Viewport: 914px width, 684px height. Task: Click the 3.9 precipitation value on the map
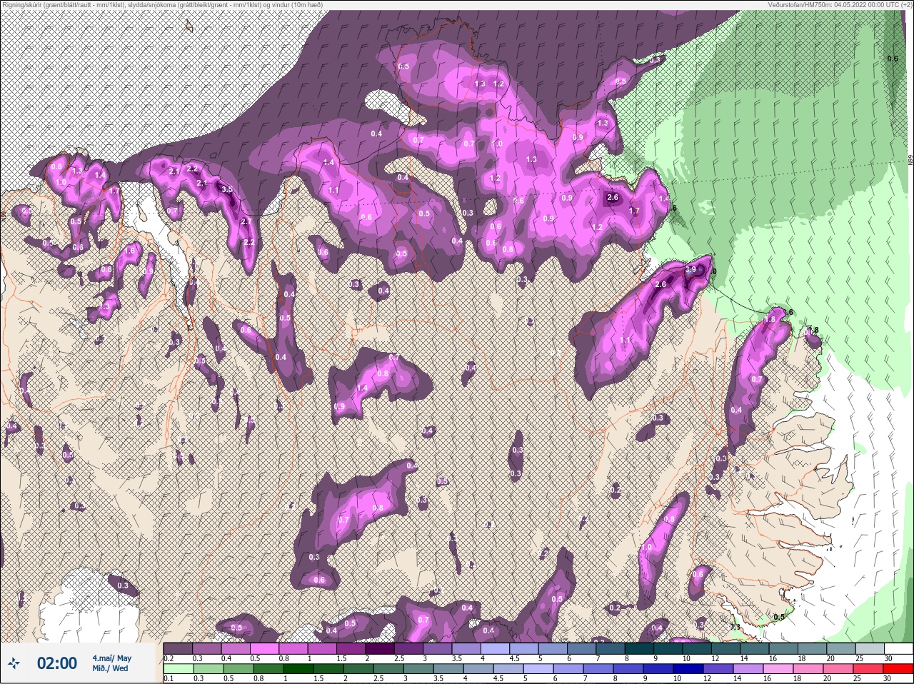(690, 270)
